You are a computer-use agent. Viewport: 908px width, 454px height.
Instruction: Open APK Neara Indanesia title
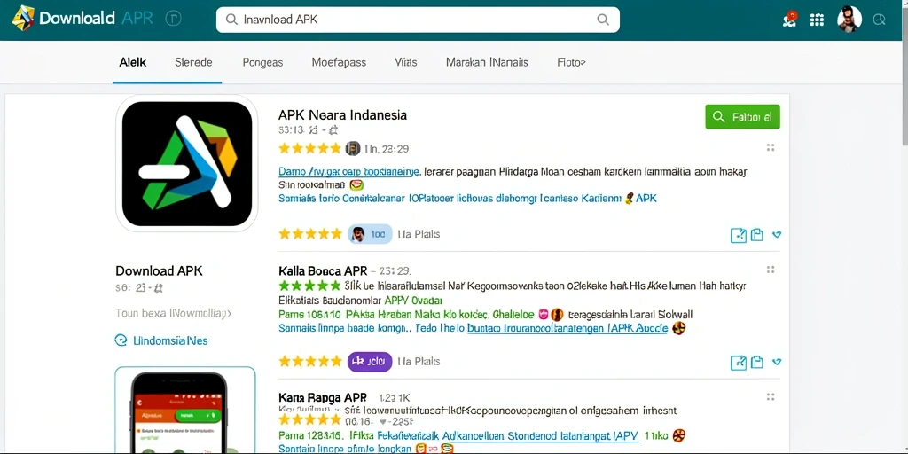342,114
